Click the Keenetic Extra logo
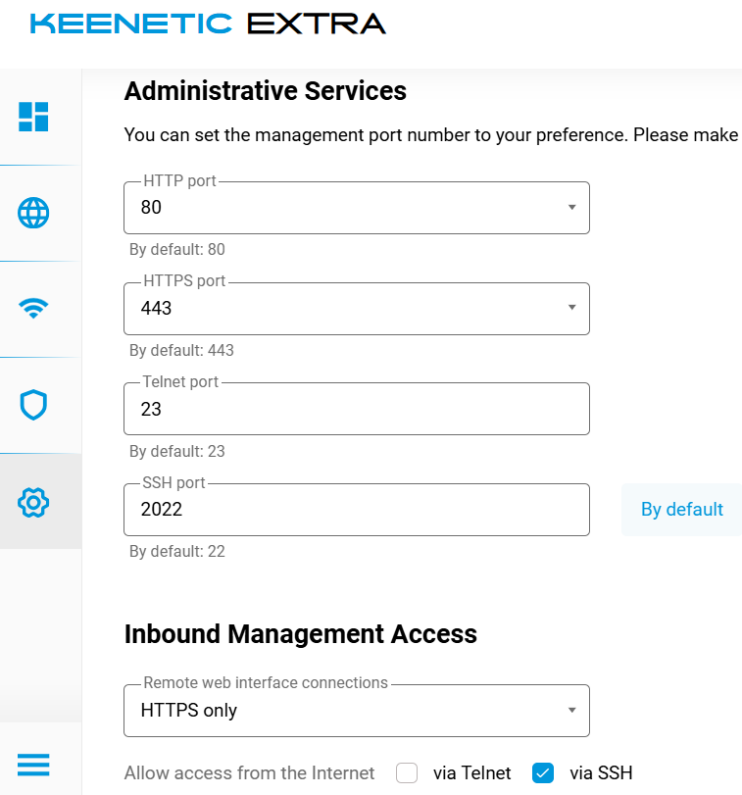Image resolution: width=742 pixels, height=795 pixels. [208, 25]
